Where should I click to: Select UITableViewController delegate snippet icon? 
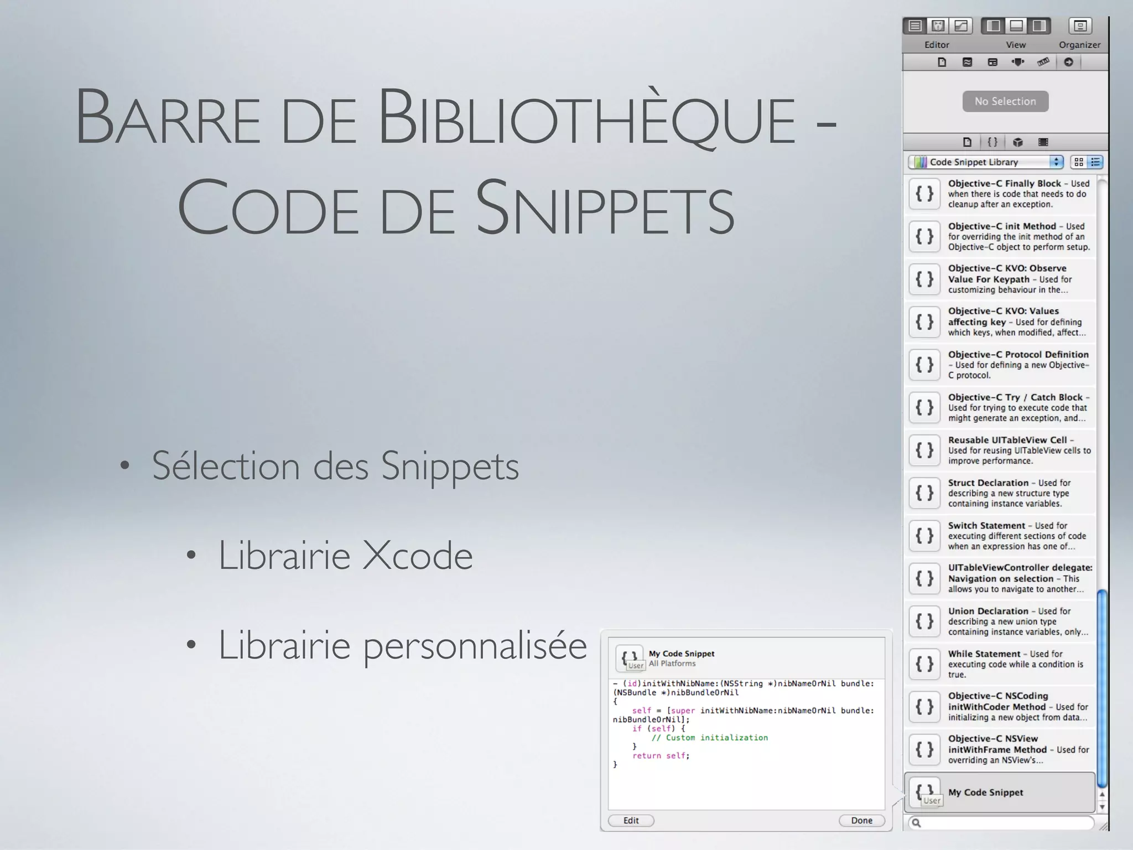pos(924,578)
